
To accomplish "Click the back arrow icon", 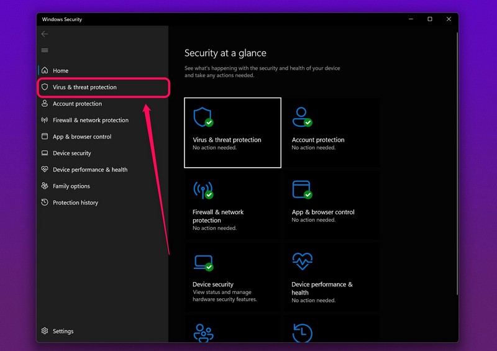I will pos(44,34).
